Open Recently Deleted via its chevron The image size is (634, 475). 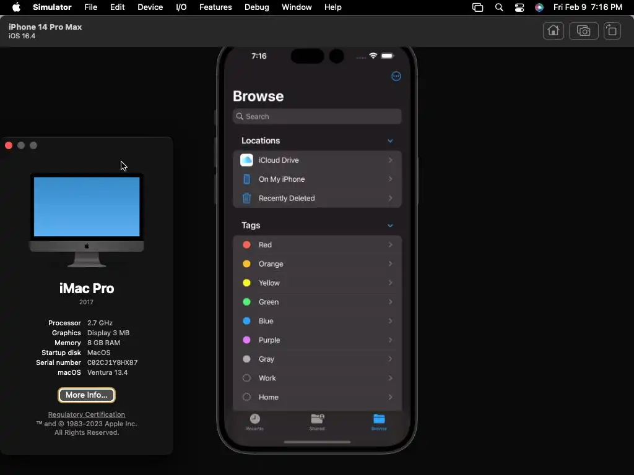pyautogui.click(x=390, y=198)
